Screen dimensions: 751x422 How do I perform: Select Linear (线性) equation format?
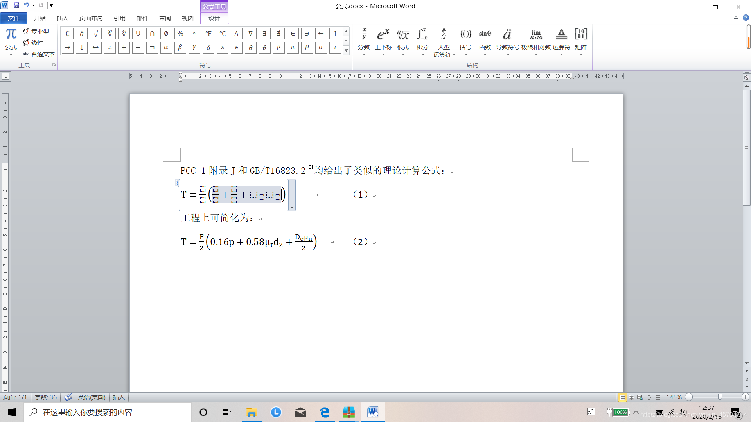(33, 43)
